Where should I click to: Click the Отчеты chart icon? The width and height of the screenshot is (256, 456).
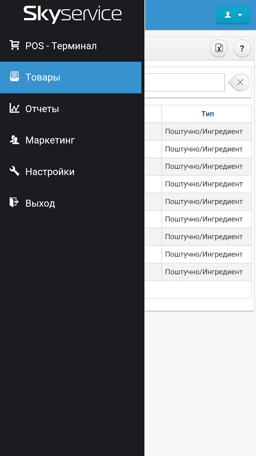tap(14, 108)
